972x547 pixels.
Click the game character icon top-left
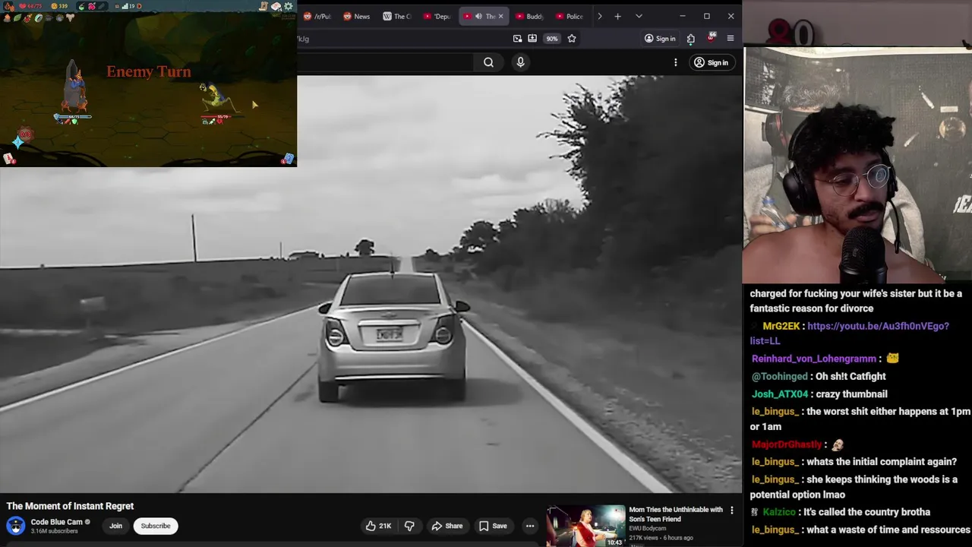[10, 6]
